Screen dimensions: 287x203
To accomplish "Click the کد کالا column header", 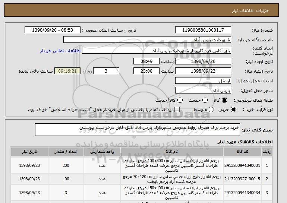I will click(242, 152).
